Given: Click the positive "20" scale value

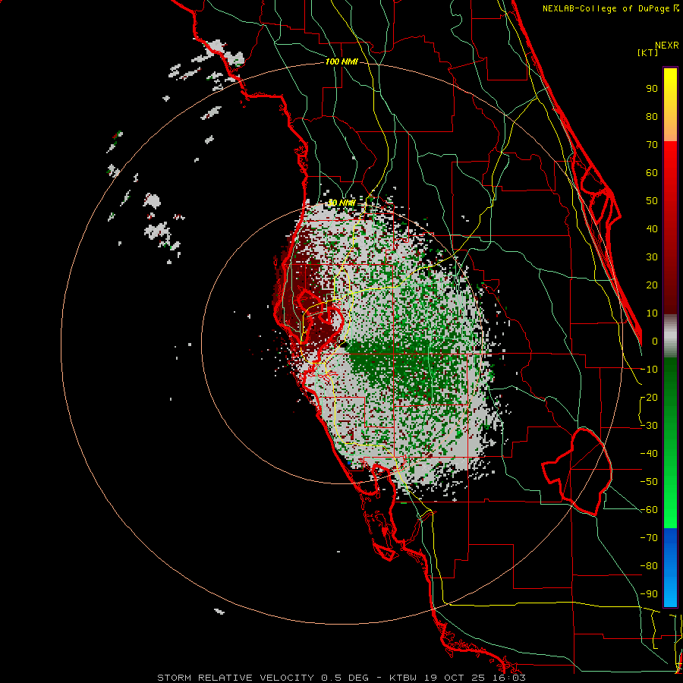Looking at the screenshot, I should point(652,285).
